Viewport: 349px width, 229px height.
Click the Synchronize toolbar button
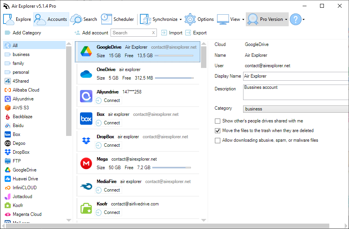pos(158,19)
